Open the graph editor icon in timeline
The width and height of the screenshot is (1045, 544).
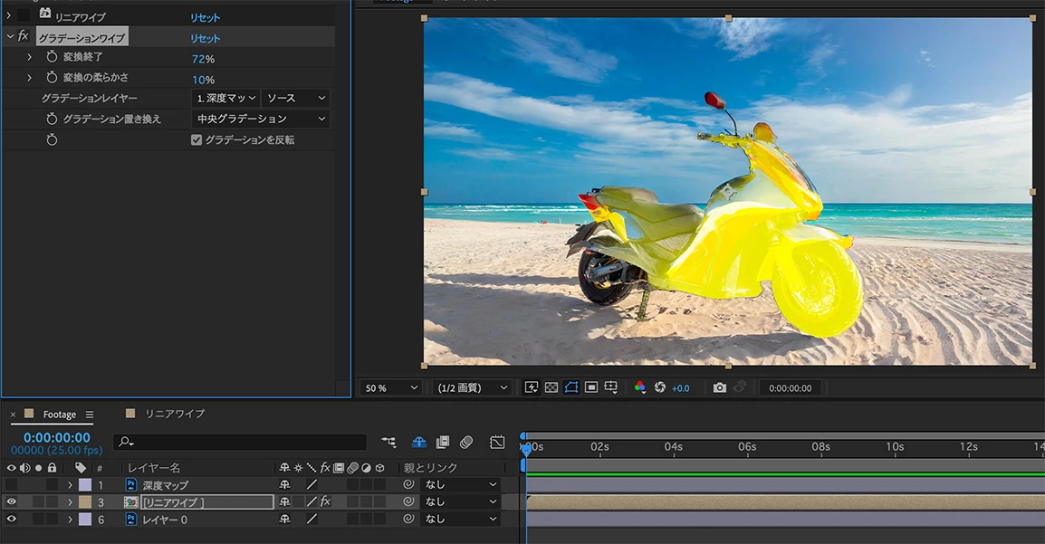(x=497, y=443)
